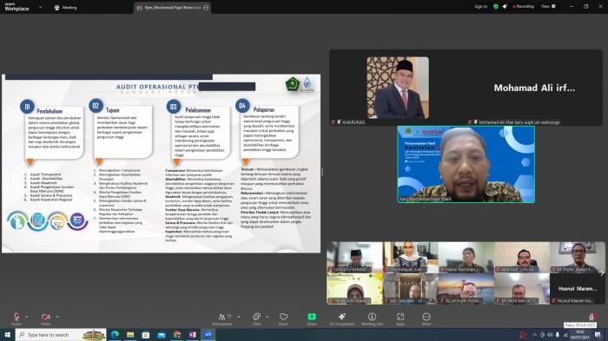Click the green Share screen button
608x341 pixels.
point(312,319)
